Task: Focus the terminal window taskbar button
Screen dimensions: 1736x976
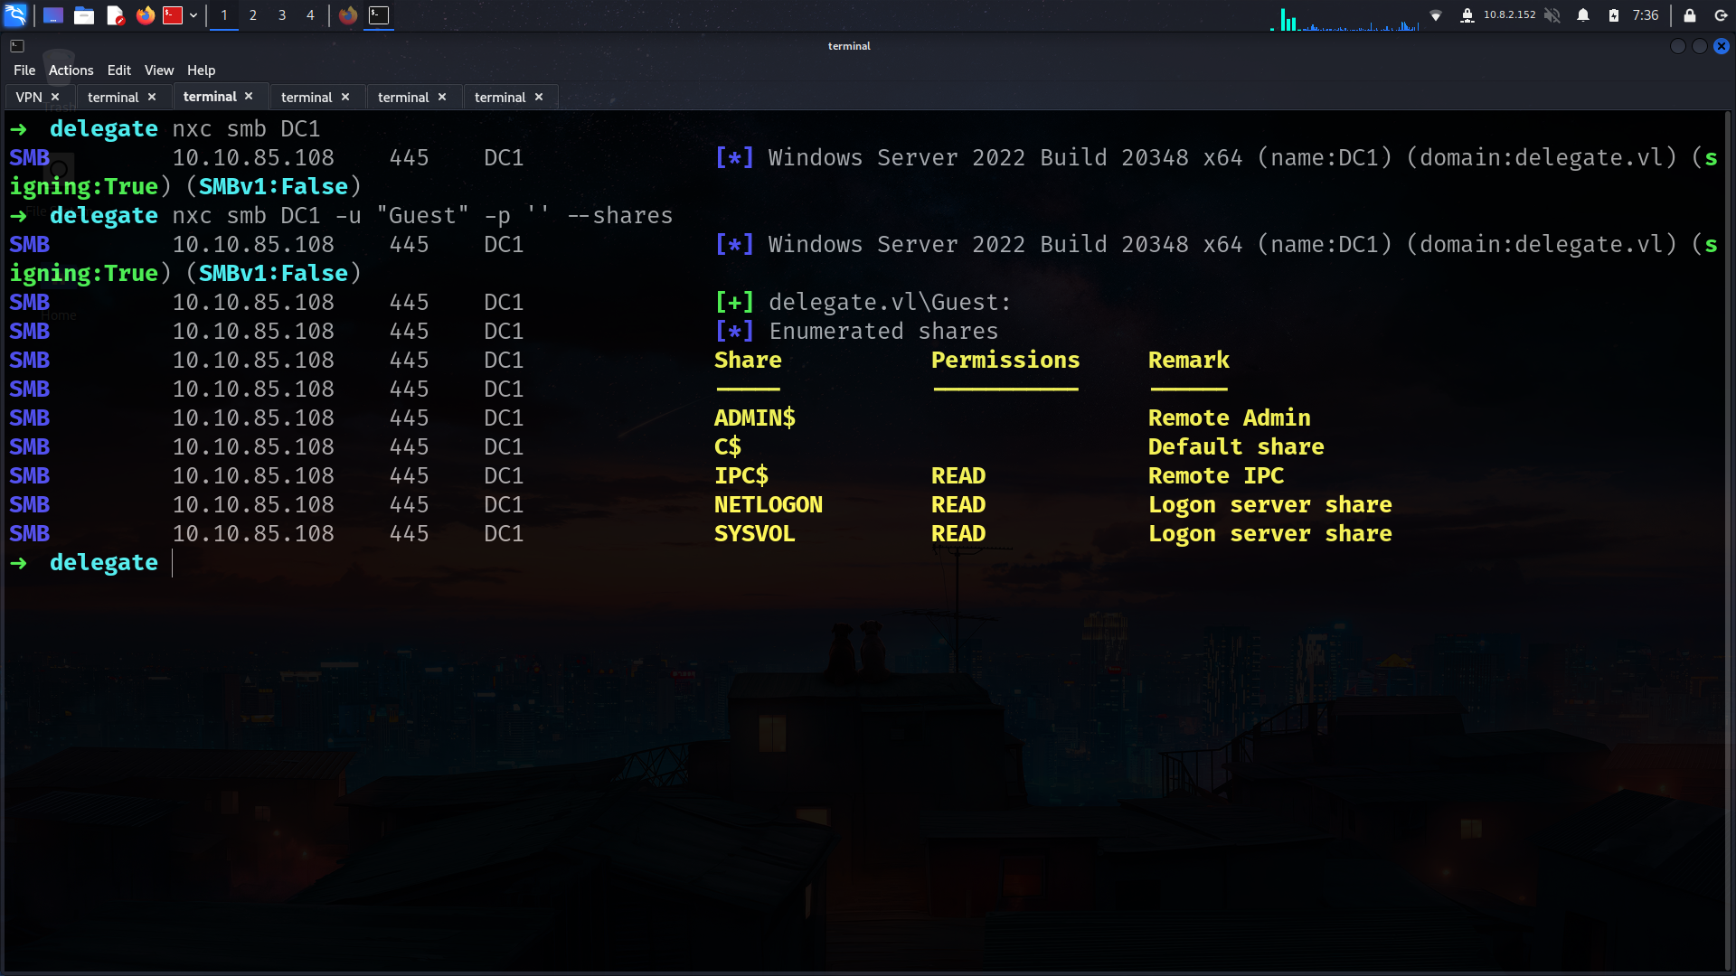Action: pos(379,15)
